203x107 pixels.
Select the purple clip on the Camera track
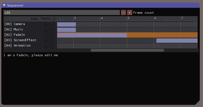(x=67, y=24)
